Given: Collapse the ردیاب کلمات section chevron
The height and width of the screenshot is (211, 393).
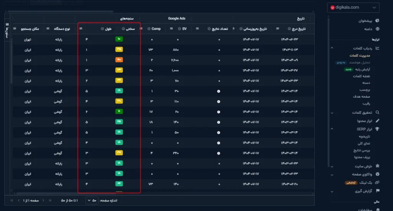Looking at the screenshot, I should [x=332, y=48].
